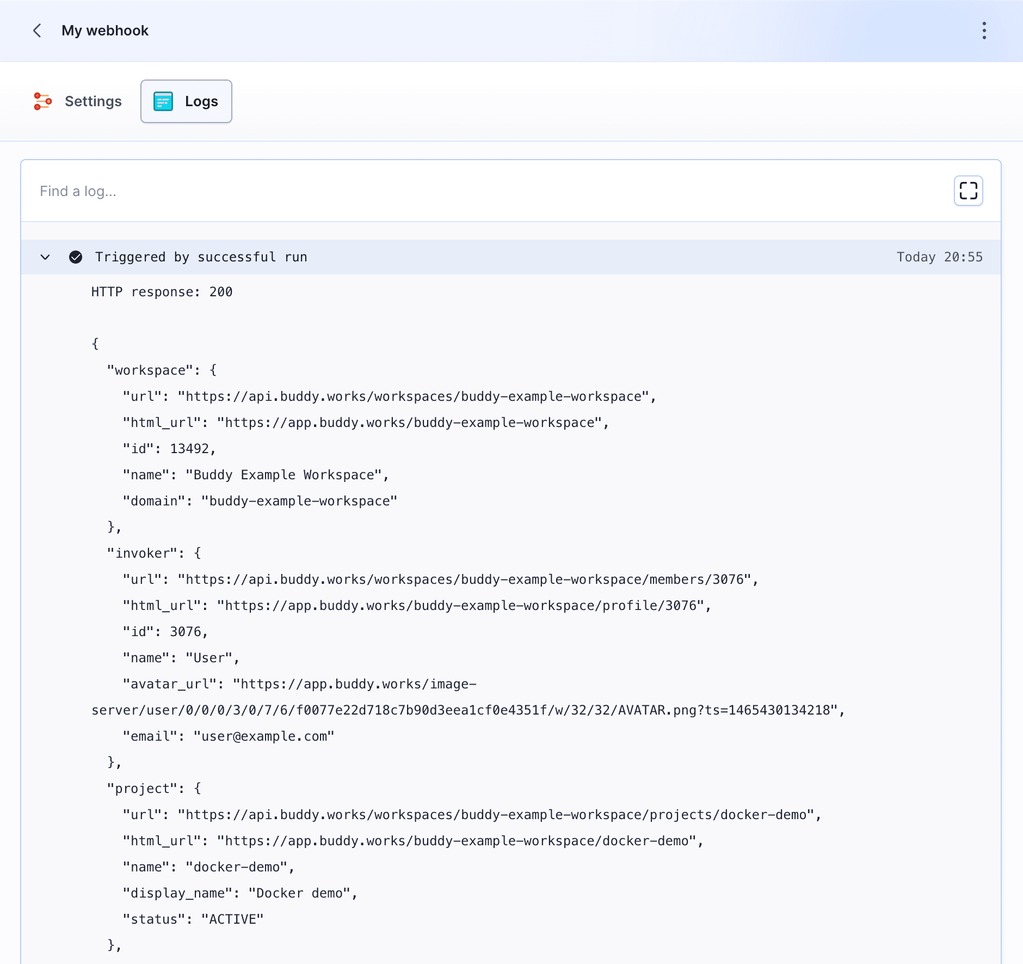
Task: Click the '"name": "docker-demo",' line
Action: [x=208, y=867]
